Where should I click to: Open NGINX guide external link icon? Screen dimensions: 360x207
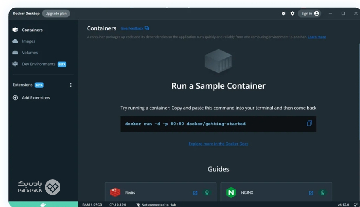coord(311,193)
